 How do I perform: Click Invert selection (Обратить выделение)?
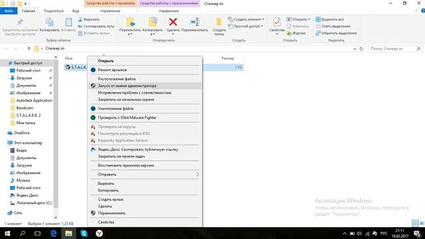click(336, 33)
